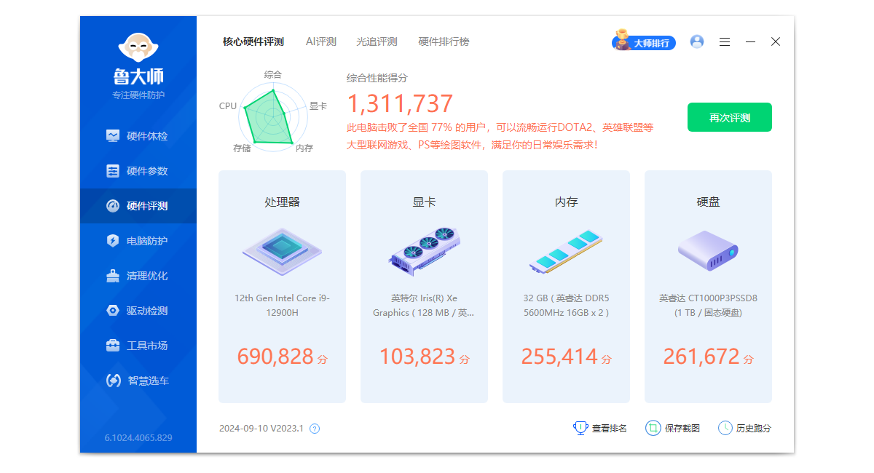Click the processor score 690,828

point(275,357)
